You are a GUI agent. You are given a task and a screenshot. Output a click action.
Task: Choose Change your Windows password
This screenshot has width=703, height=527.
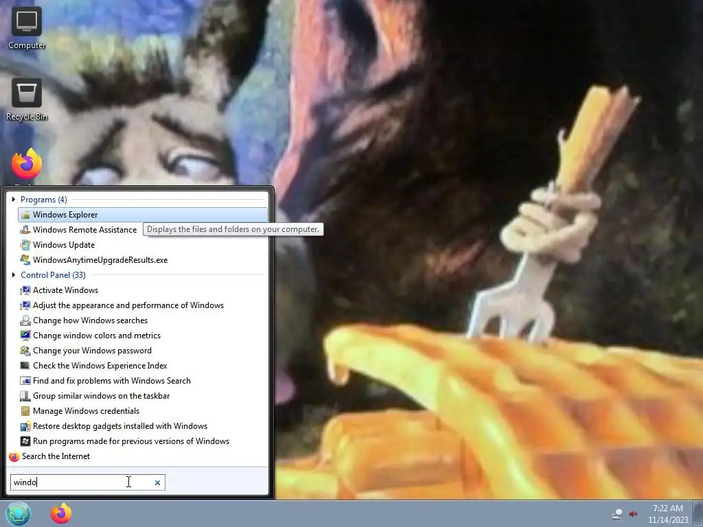[x=92, y=351]
